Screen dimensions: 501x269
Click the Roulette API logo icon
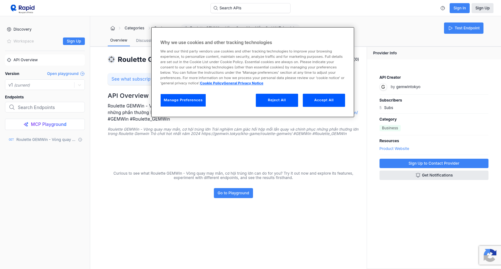coord(111,59)
